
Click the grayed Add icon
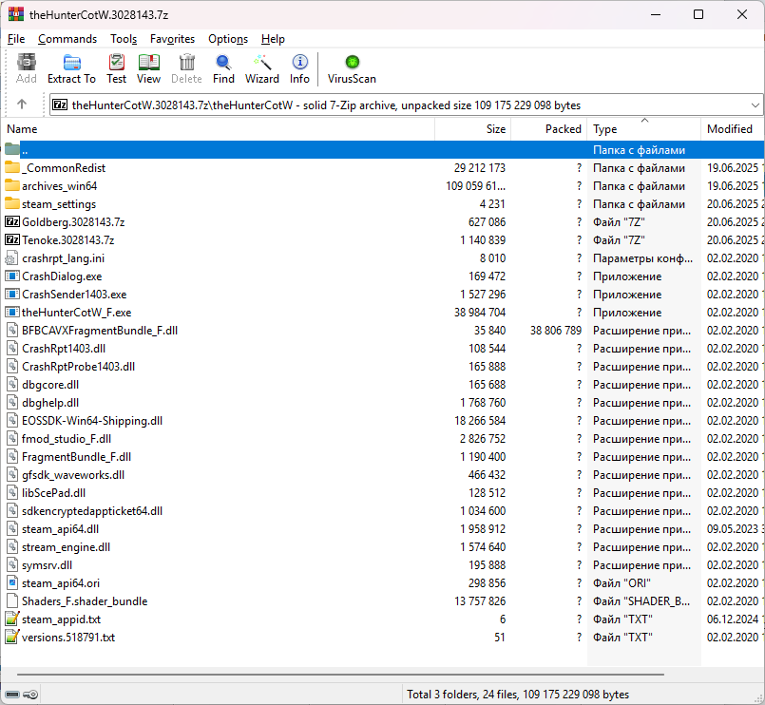point(26,67)
